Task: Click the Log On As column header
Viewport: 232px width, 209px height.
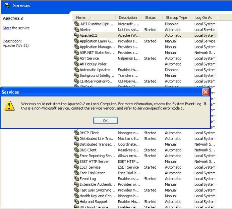Action: click(205, 18)
